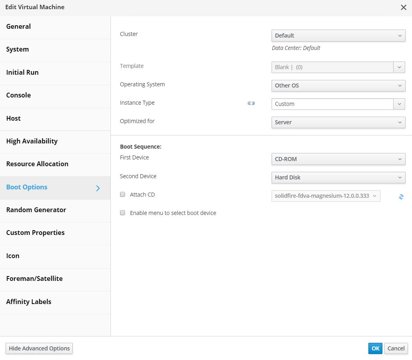Enable the Attach CD checkbox
This screenshot has width=412, height=360.
coord(123,195)
